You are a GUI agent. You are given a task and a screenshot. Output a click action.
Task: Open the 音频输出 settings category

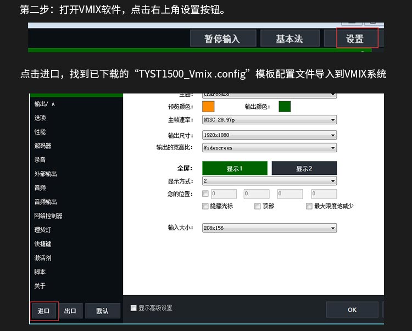[46, 202]
